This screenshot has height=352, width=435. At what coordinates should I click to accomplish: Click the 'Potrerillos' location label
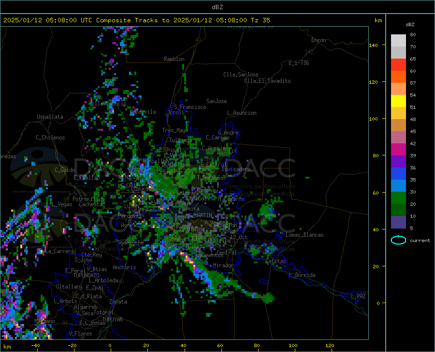[x=88, y=199]
